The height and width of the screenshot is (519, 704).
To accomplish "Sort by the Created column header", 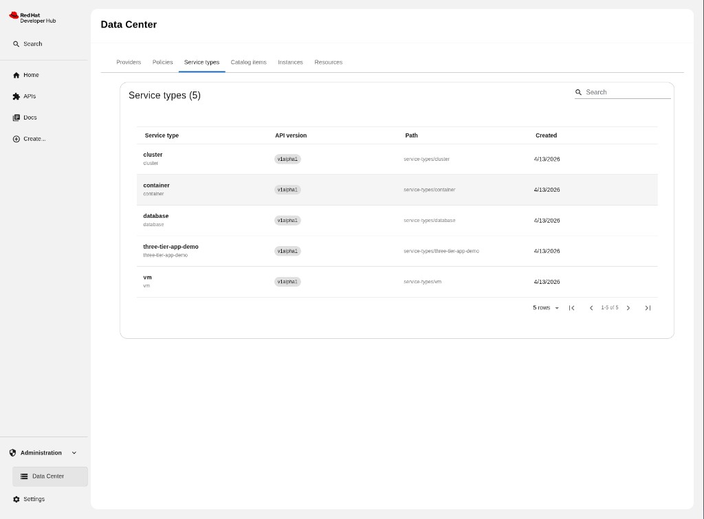I will 546,135.
